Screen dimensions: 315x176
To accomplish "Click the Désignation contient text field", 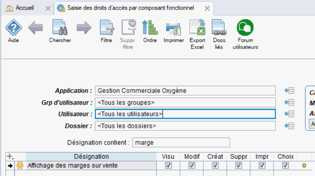I will tap(181, 143).
